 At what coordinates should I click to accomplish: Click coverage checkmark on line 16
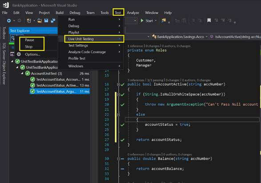click(123, 84)
